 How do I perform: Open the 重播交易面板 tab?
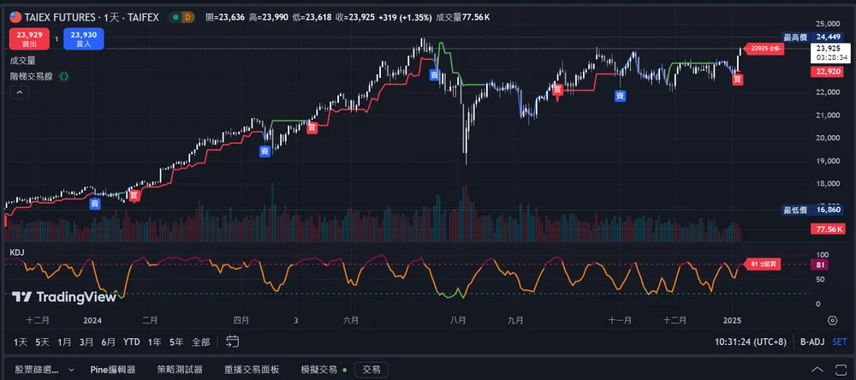point(252,370)
